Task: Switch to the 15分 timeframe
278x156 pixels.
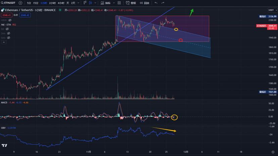Action: click(x=36, y=3)
